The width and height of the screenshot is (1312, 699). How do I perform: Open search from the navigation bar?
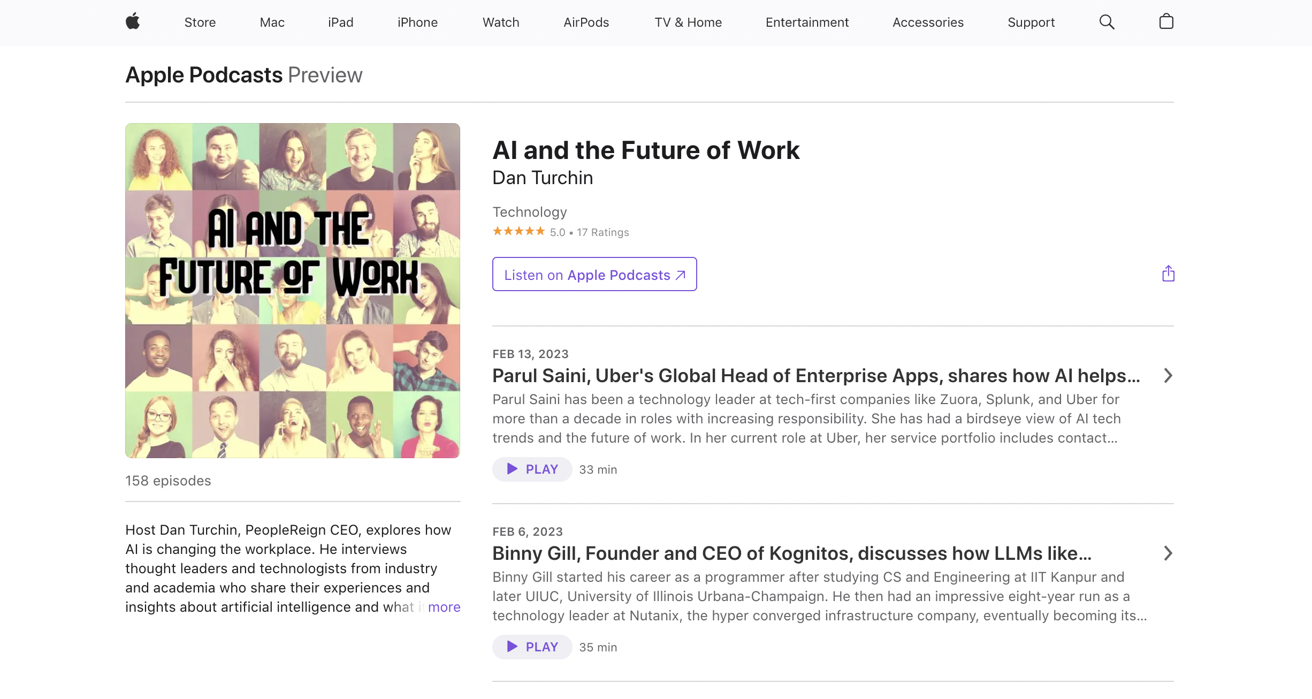point(1107,22)
